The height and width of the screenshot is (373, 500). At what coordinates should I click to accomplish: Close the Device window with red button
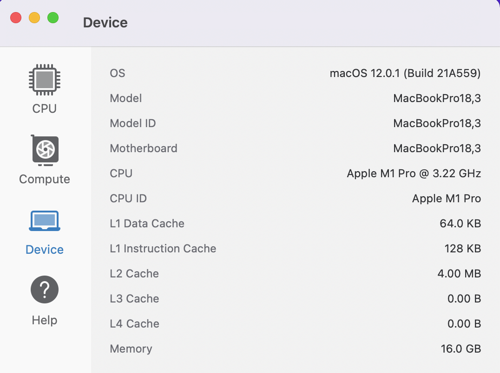coord(16,18)
